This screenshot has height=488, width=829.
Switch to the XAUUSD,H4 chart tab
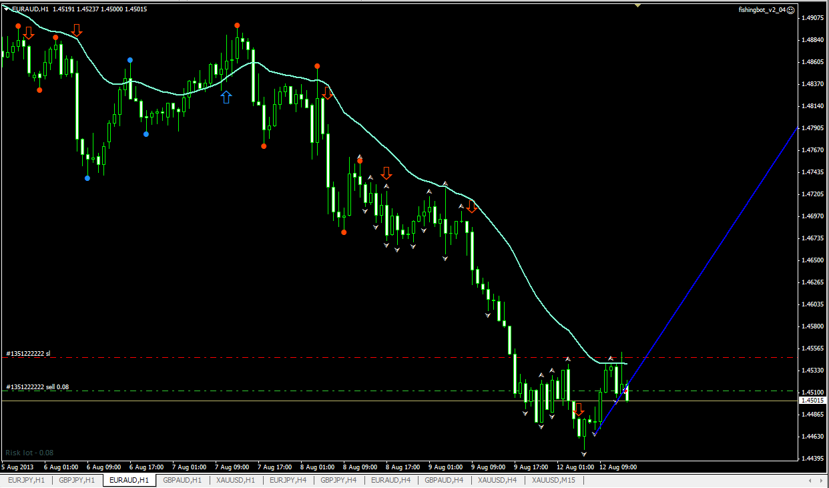497,480
